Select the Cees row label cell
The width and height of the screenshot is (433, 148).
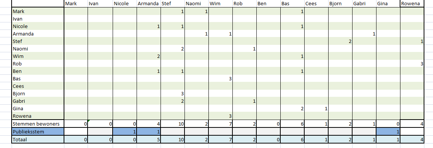click(38, 86)
